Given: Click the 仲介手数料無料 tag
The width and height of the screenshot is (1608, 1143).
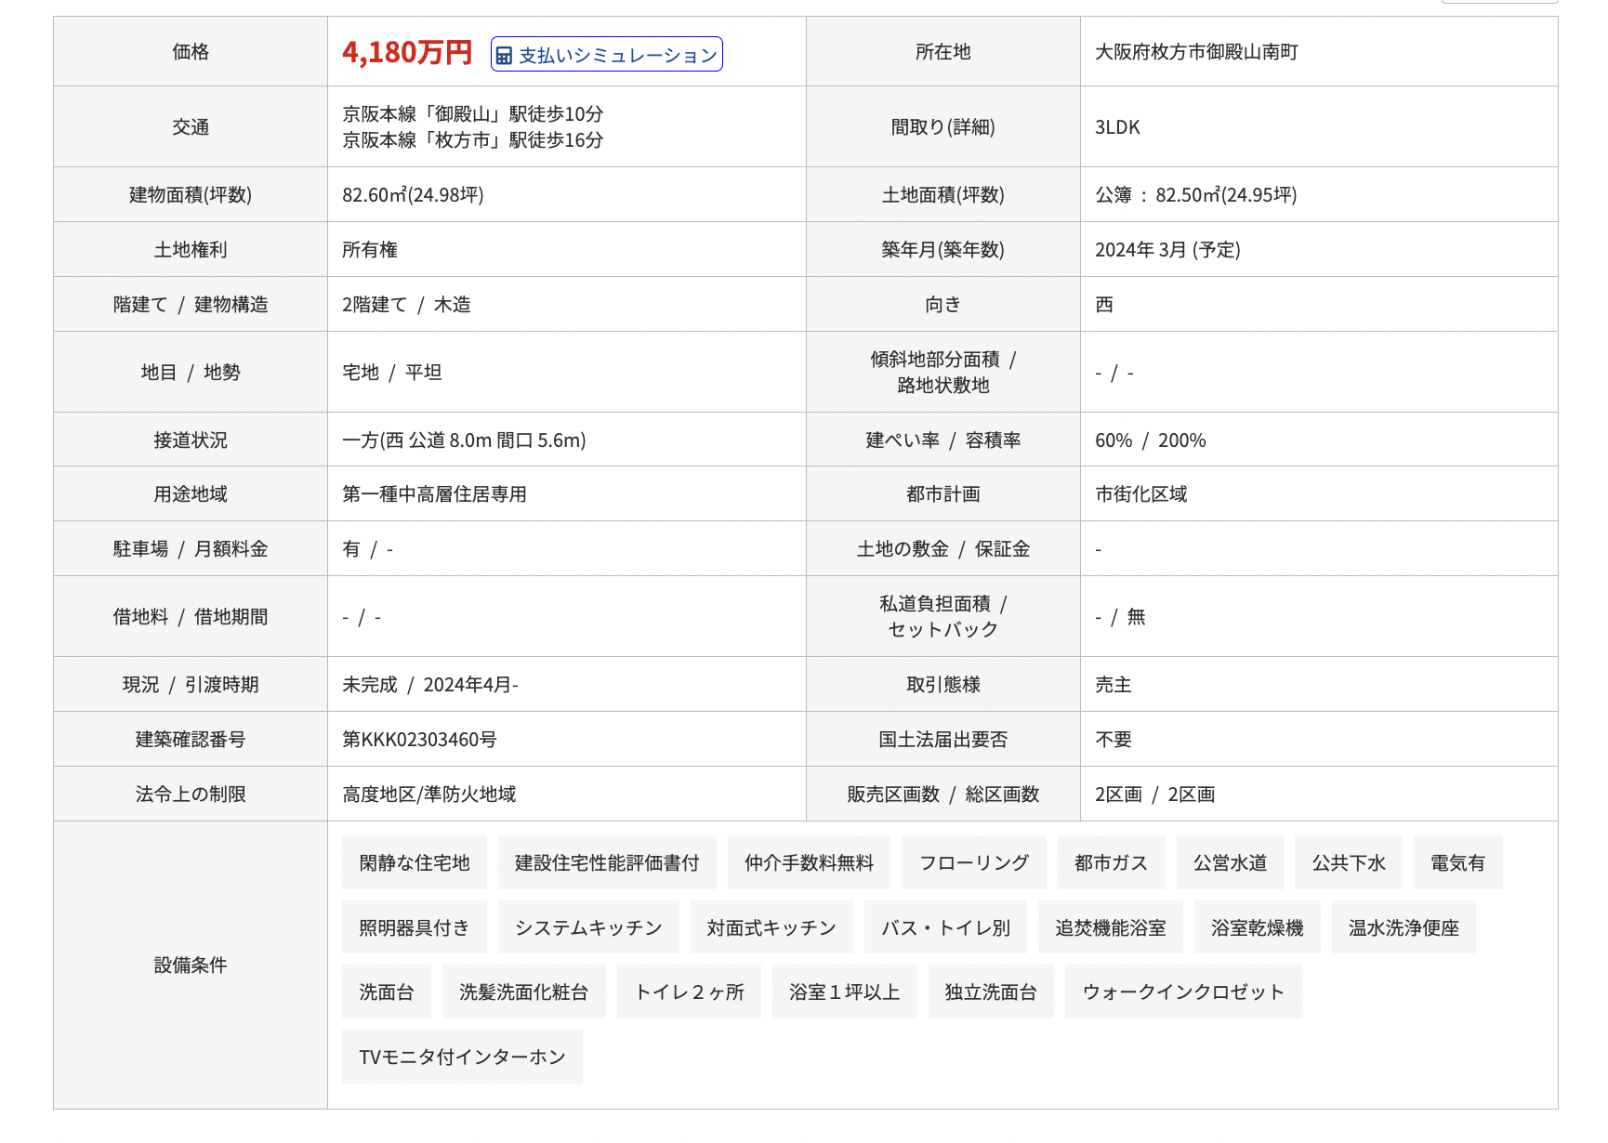Looking at the screenshot, I should point(809,862).
